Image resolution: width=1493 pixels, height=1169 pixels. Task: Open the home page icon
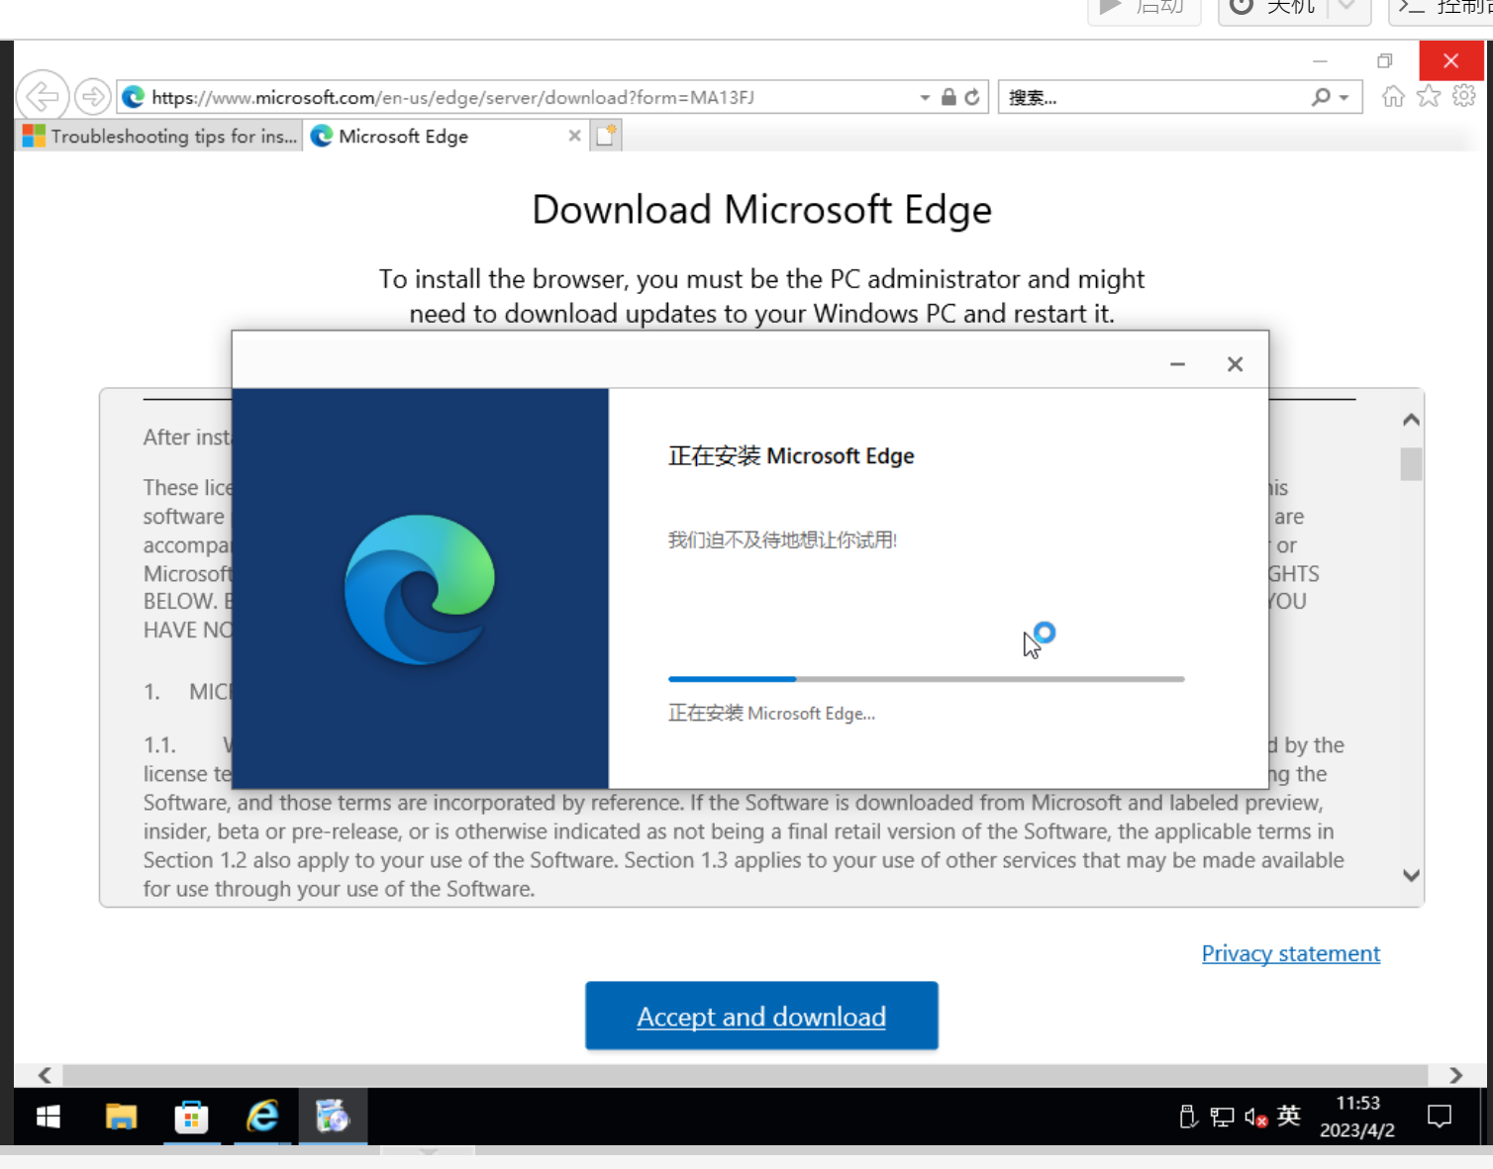(x=1393, y=96)
